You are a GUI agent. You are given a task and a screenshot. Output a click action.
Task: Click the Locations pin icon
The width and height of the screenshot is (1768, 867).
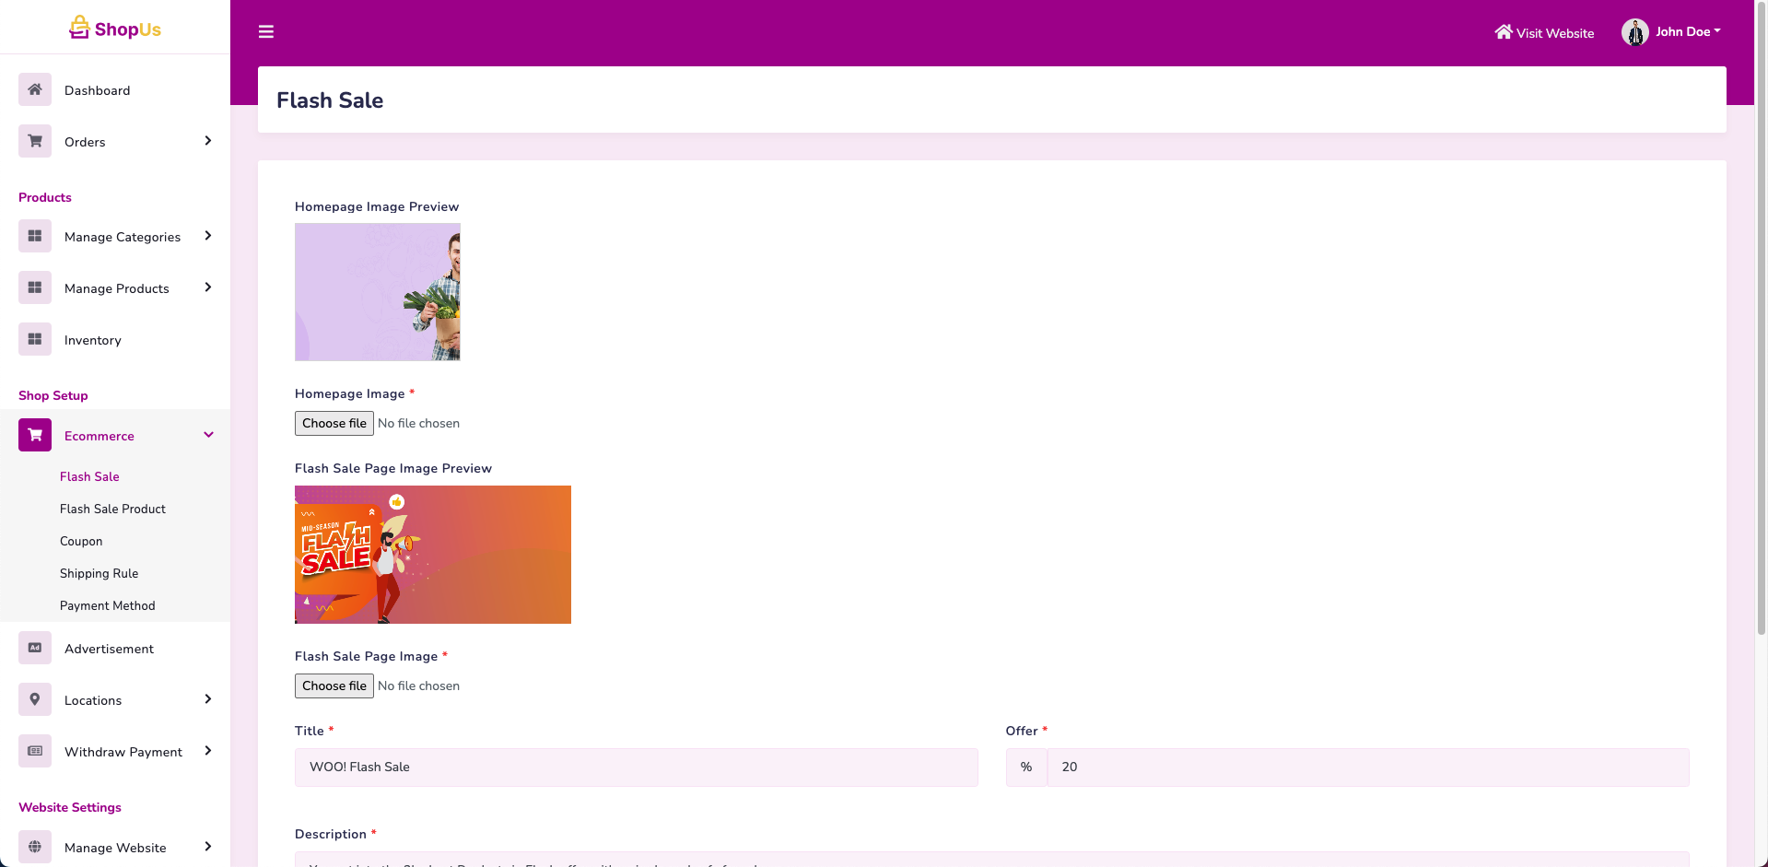(x=35, y=699)
